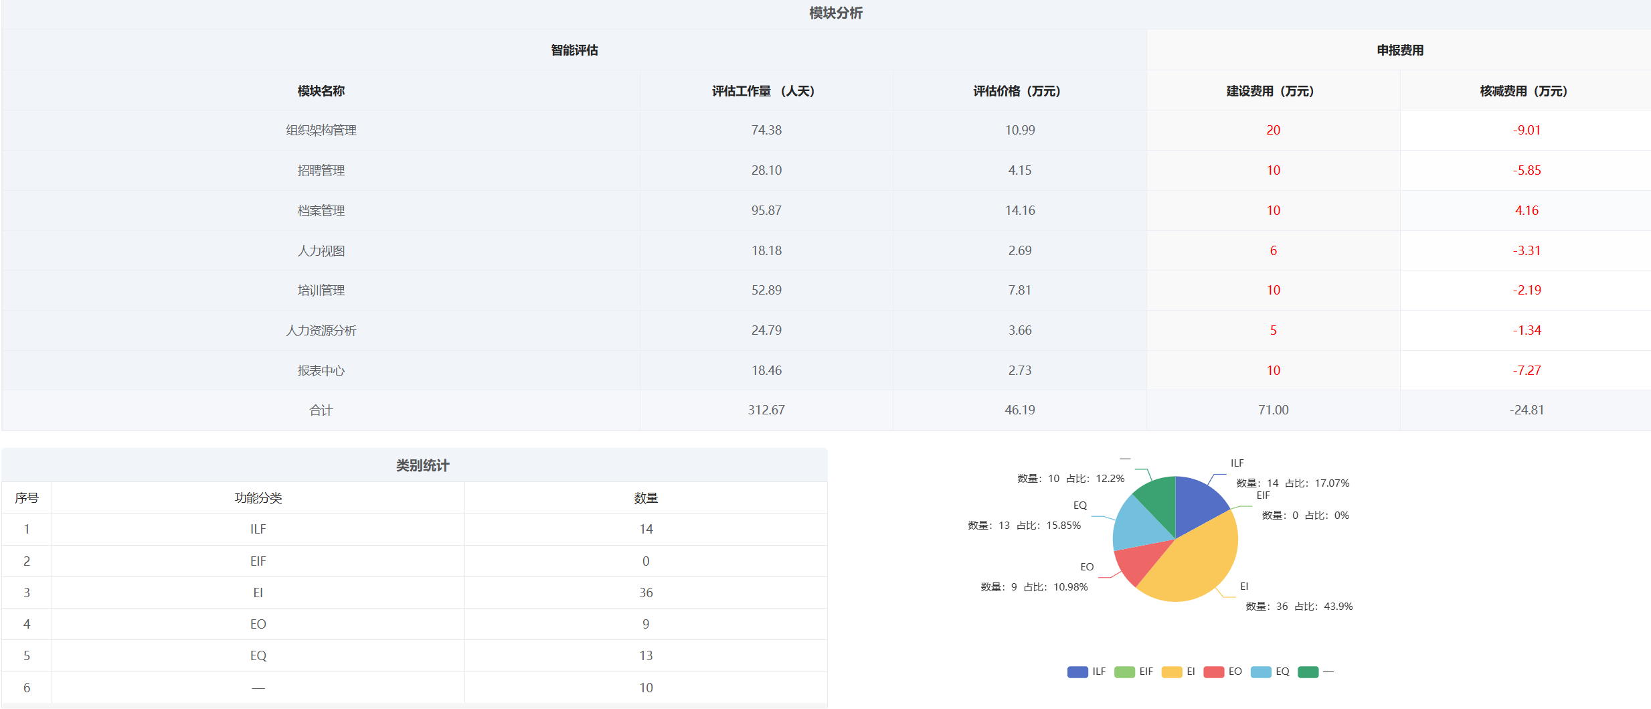
Task: Toggle the EI yellow legend swatch
Action: tap(1172, 672)
